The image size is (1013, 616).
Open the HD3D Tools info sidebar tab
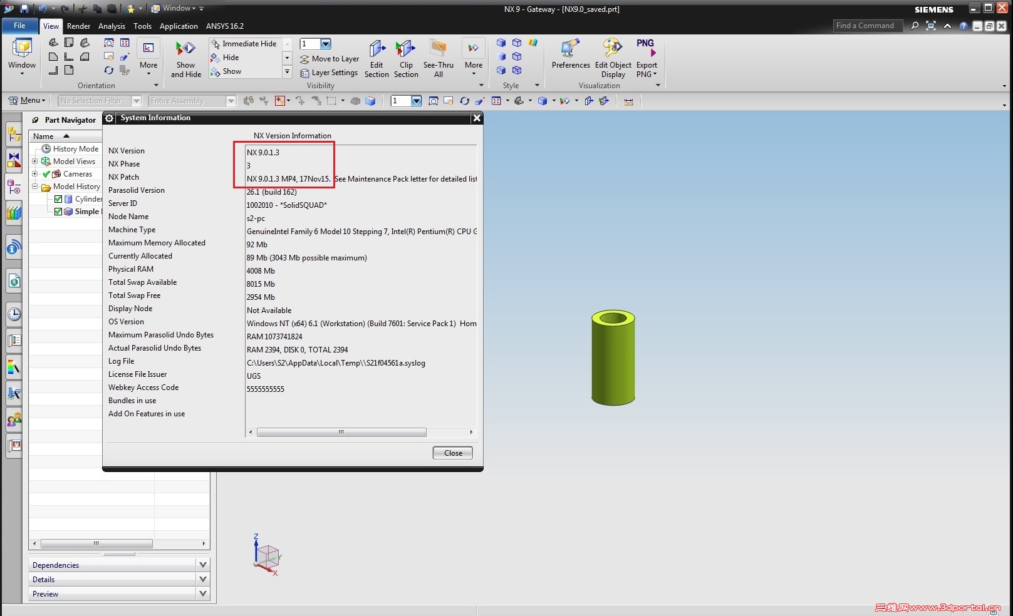(14, 248)
